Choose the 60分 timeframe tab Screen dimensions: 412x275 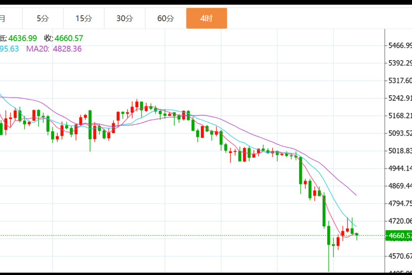[x=166, y=18]
